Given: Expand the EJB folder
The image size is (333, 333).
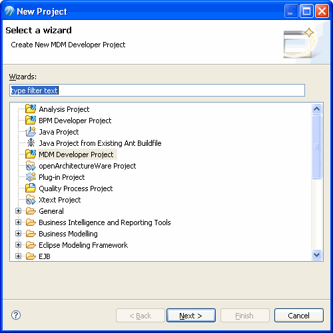Looking at the screenshot, I should [x=19, y=256].
